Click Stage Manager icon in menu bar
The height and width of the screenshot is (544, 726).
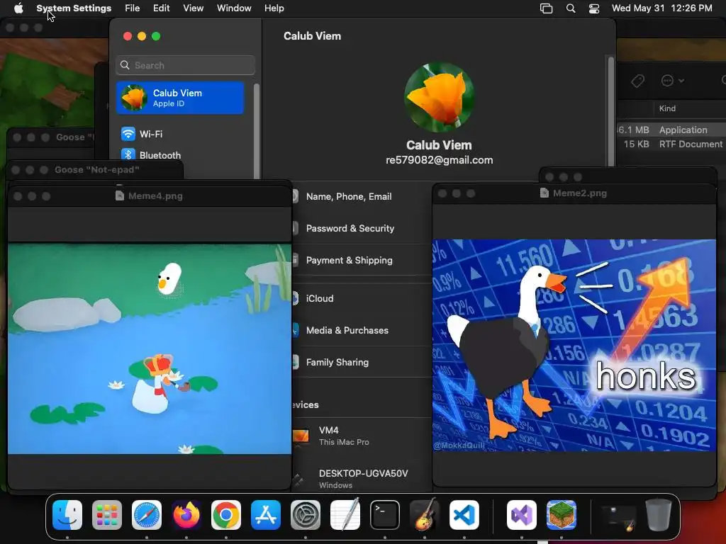(547, 8)
